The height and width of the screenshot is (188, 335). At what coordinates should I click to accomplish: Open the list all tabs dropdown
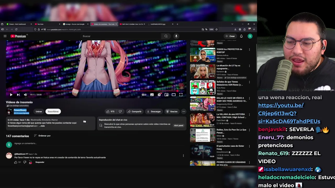[x=232, y=24]
